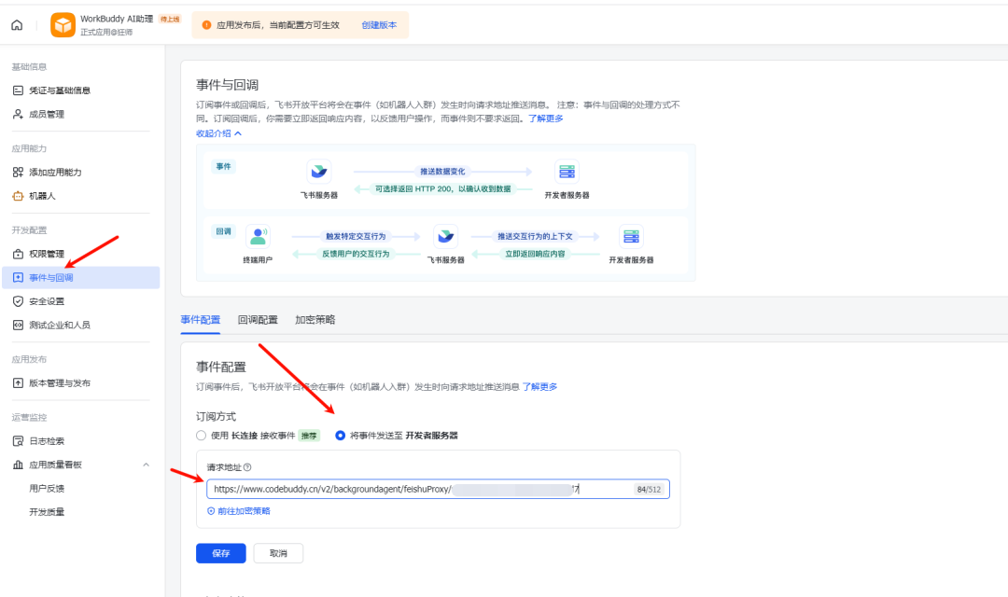The width and height of the screenshot is (1008, 597).
Task: Open 用户反馈 submenu item
Action: coord(47,489)
